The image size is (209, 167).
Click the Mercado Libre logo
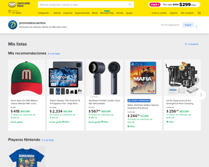point(19,5)
